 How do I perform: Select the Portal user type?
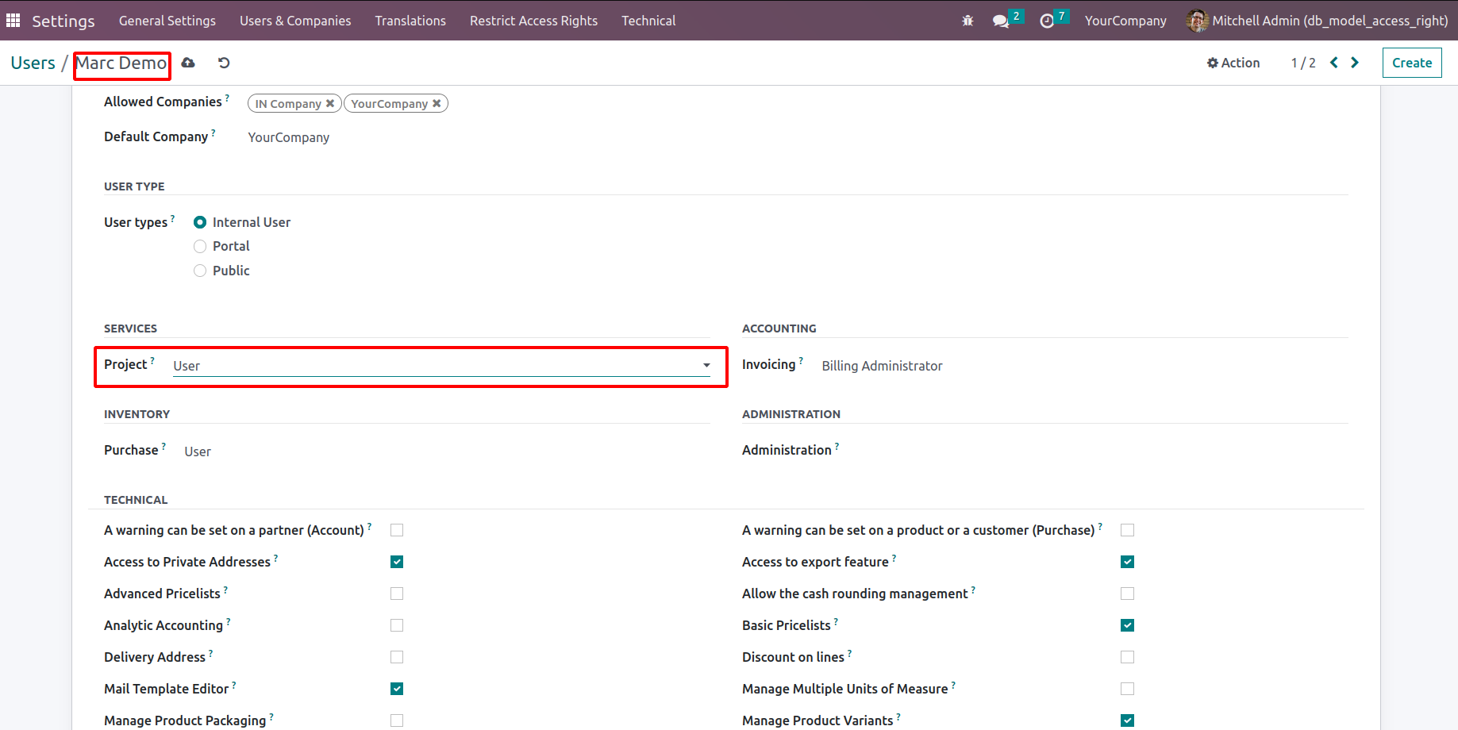(200, 247)
